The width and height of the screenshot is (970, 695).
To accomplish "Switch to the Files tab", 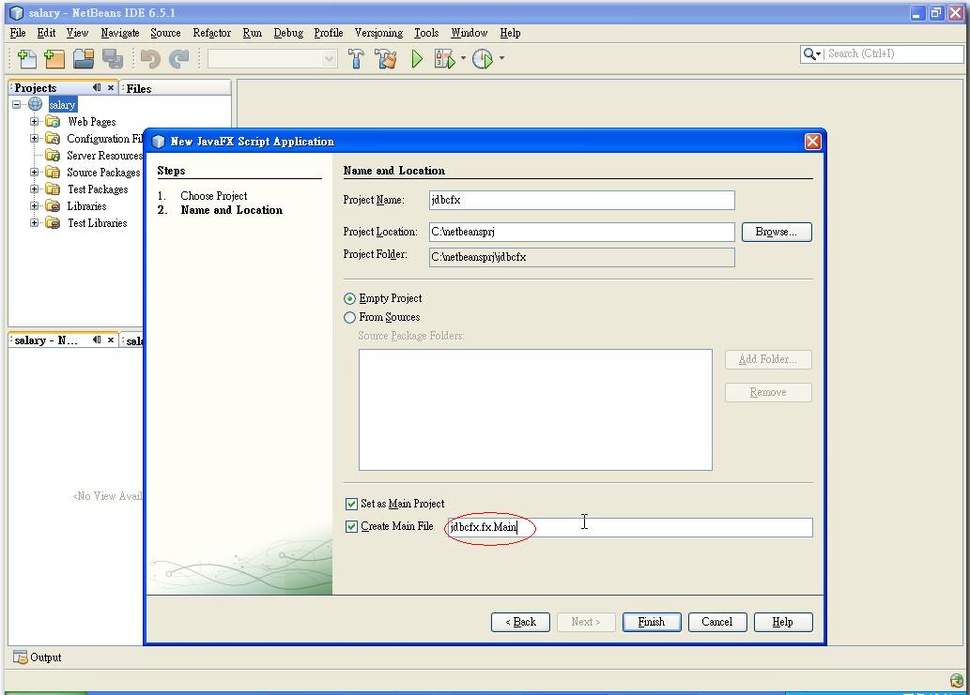I will pyautogui.click(x=139, y=88).
